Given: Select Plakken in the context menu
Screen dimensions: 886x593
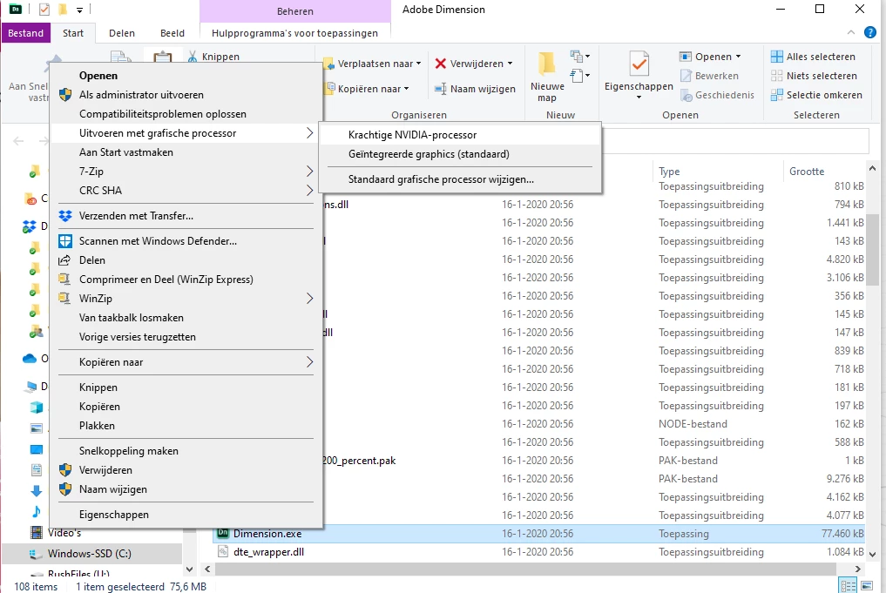Looking at the screenshot, I should 186,426.
